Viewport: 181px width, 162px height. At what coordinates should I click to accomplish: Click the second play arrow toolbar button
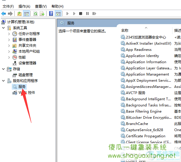point(74,14)
